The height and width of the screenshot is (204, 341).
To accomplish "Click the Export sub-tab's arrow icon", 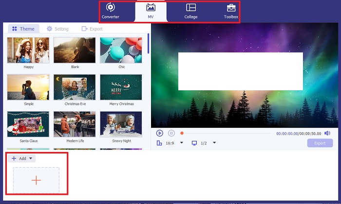I will click(84, 29).
